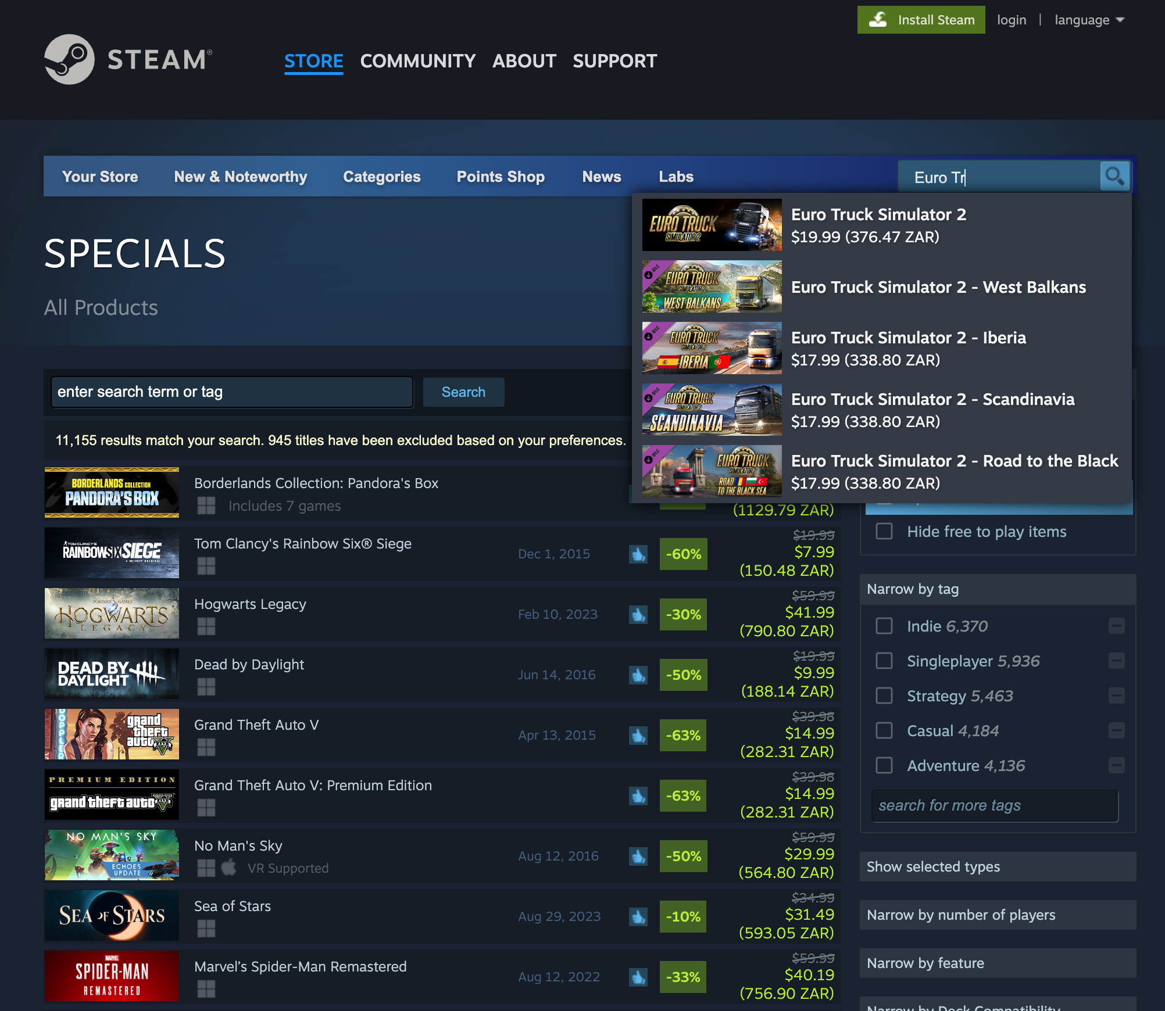Click the exclude icon beside Casual tag

pos(1116,730)
